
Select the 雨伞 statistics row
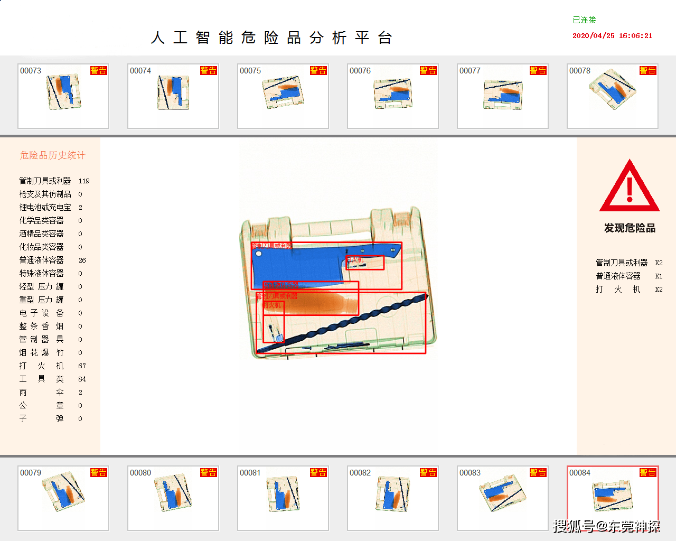pyautogui.click(x=51, y=392)
